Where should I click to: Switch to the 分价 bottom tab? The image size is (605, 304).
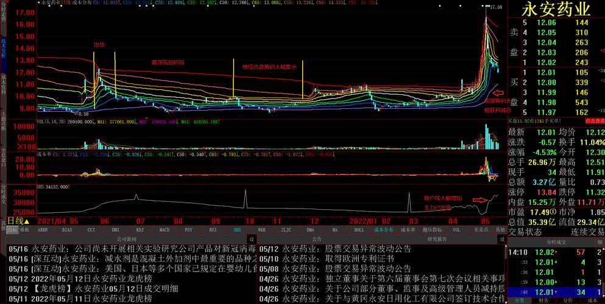tap(568, 300)
